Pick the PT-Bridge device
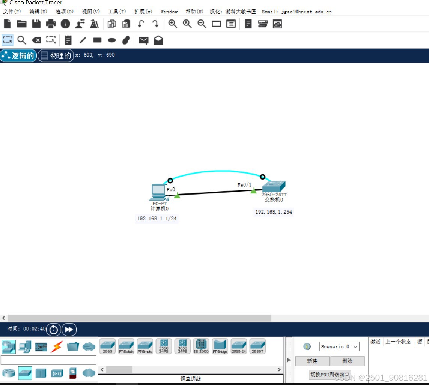 tap(220, 346)
